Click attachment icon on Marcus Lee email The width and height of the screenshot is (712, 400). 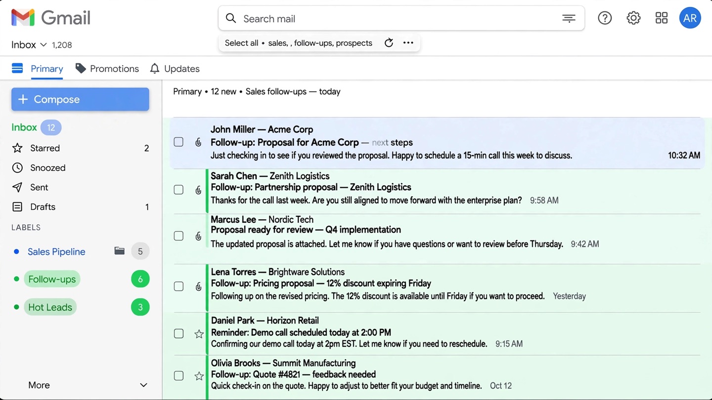point(198,237)
